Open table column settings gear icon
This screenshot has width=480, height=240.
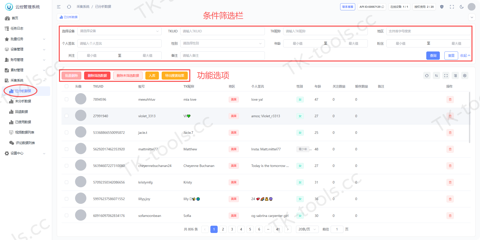coord(465,76)
